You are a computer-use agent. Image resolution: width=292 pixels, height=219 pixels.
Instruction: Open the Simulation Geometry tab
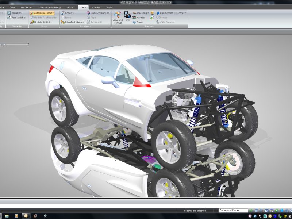click(x=49, y=7)
